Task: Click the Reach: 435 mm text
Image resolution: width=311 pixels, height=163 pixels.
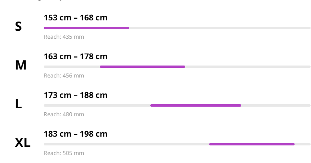Action: (x=64, y=37)
